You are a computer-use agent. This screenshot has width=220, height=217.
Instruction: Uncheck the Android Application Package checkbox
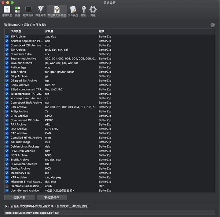pyautogui.click(x=7, y=41)
